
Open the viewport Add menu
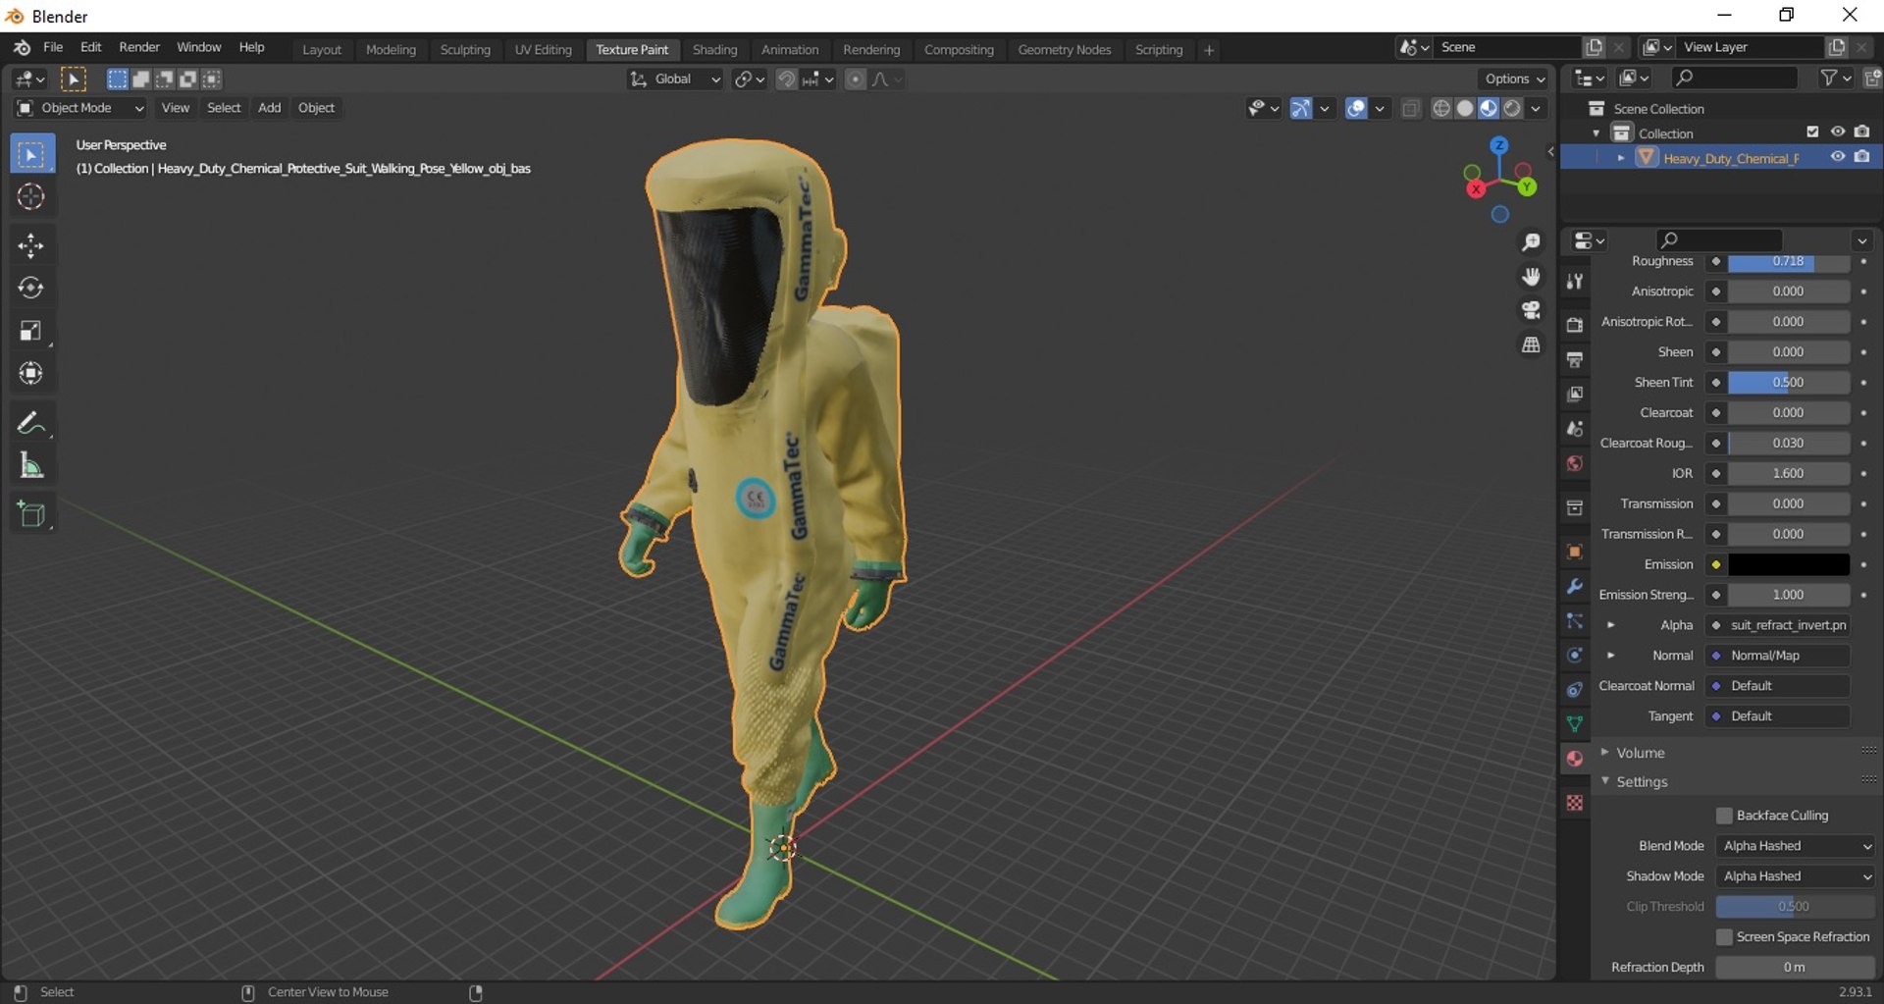click(x=269, y=108)
